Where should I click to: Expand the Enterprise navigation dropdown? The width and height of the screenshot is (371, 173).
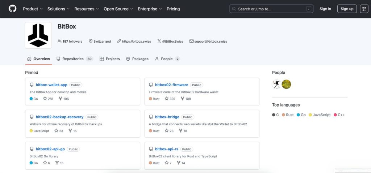point(150,9)
